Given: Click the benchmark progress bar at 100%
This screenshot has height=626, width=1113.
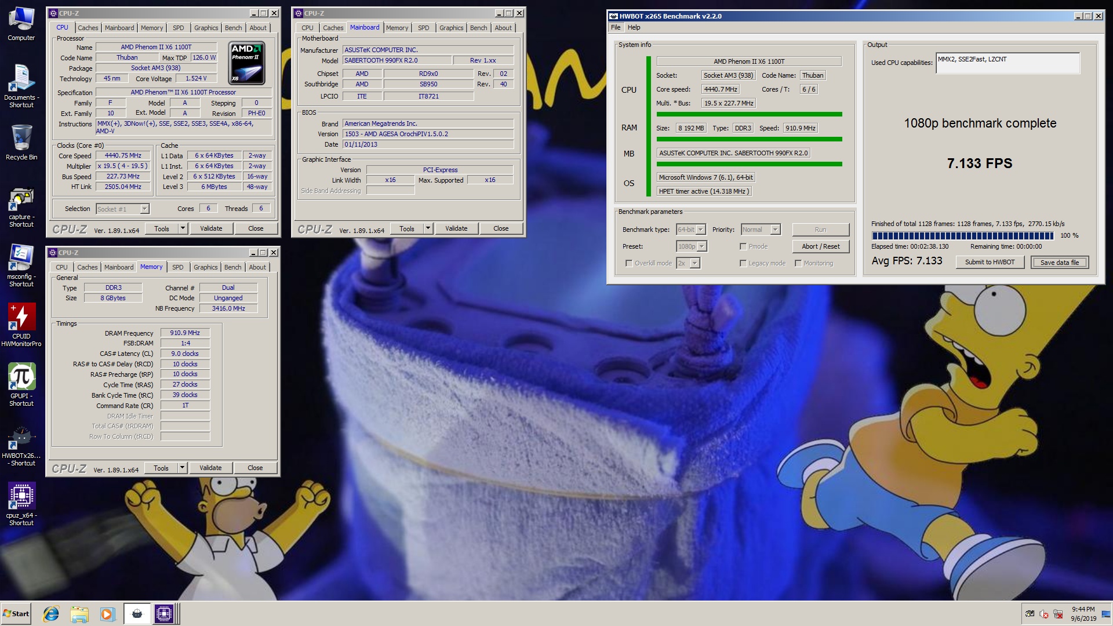Looking at the screenshot, I should pos(962,235).
